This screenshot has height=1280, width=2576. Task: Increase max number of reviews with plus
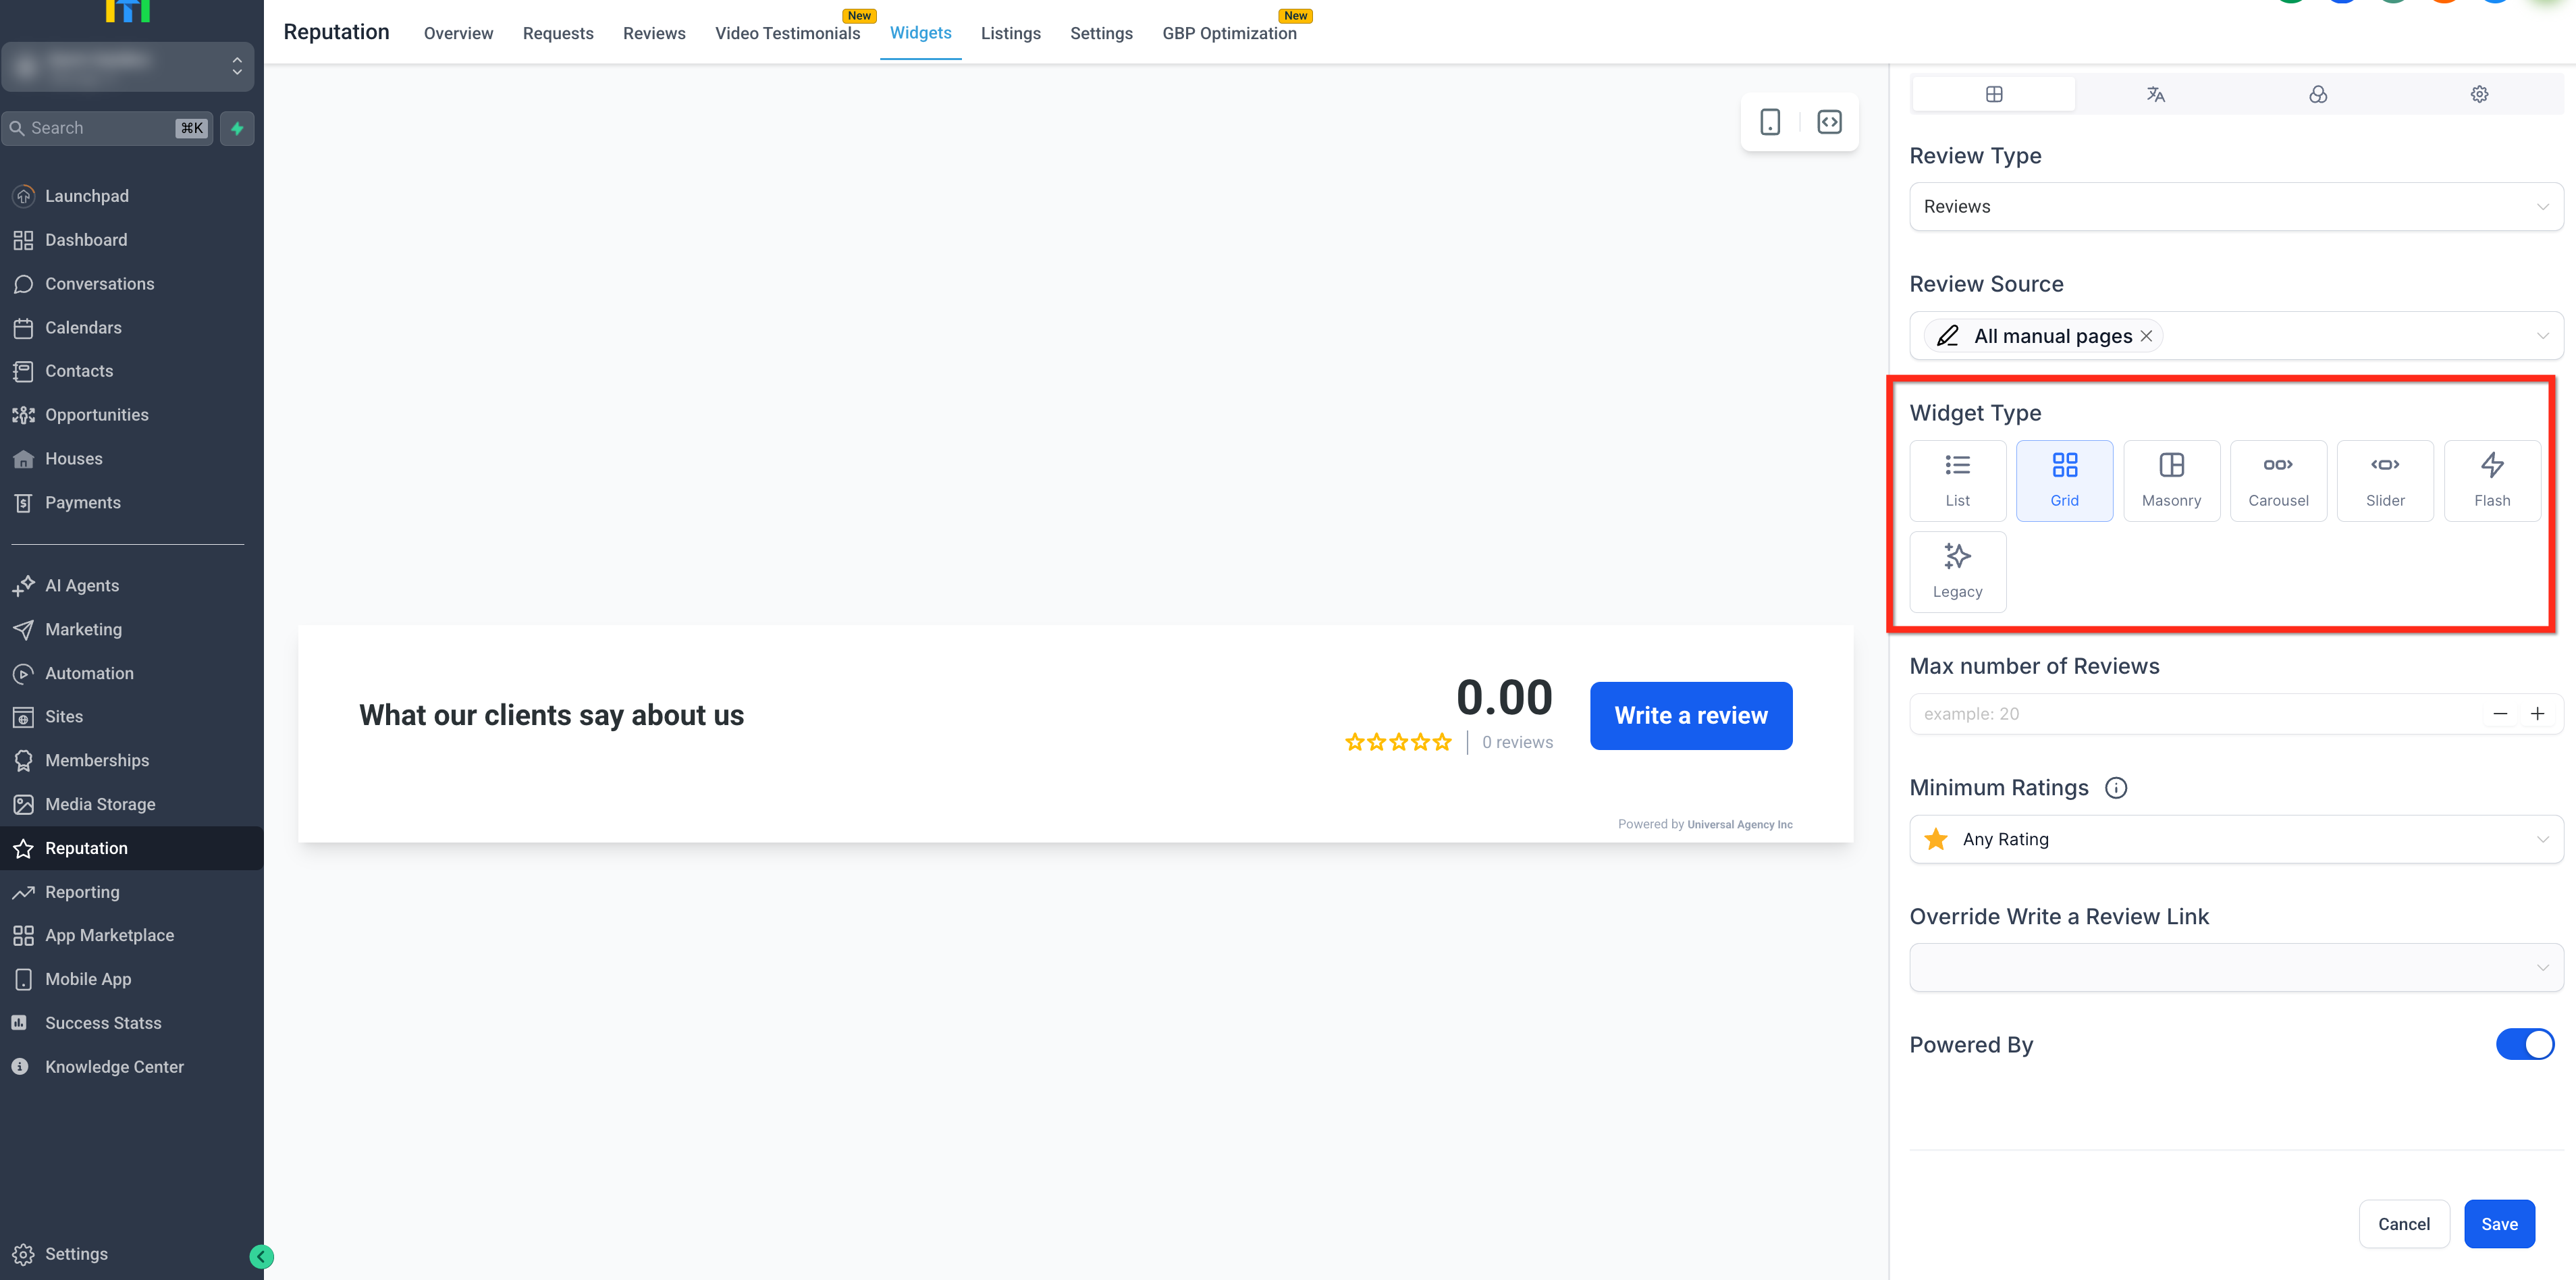coord(2537,714)
